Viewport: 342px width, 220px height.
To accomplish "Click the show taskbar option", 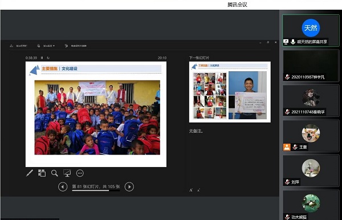I will pos(19,46).
